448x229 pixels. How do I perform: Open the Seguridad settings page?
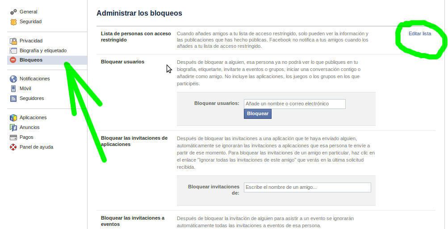pyautogui.click(x=30, y=21)
